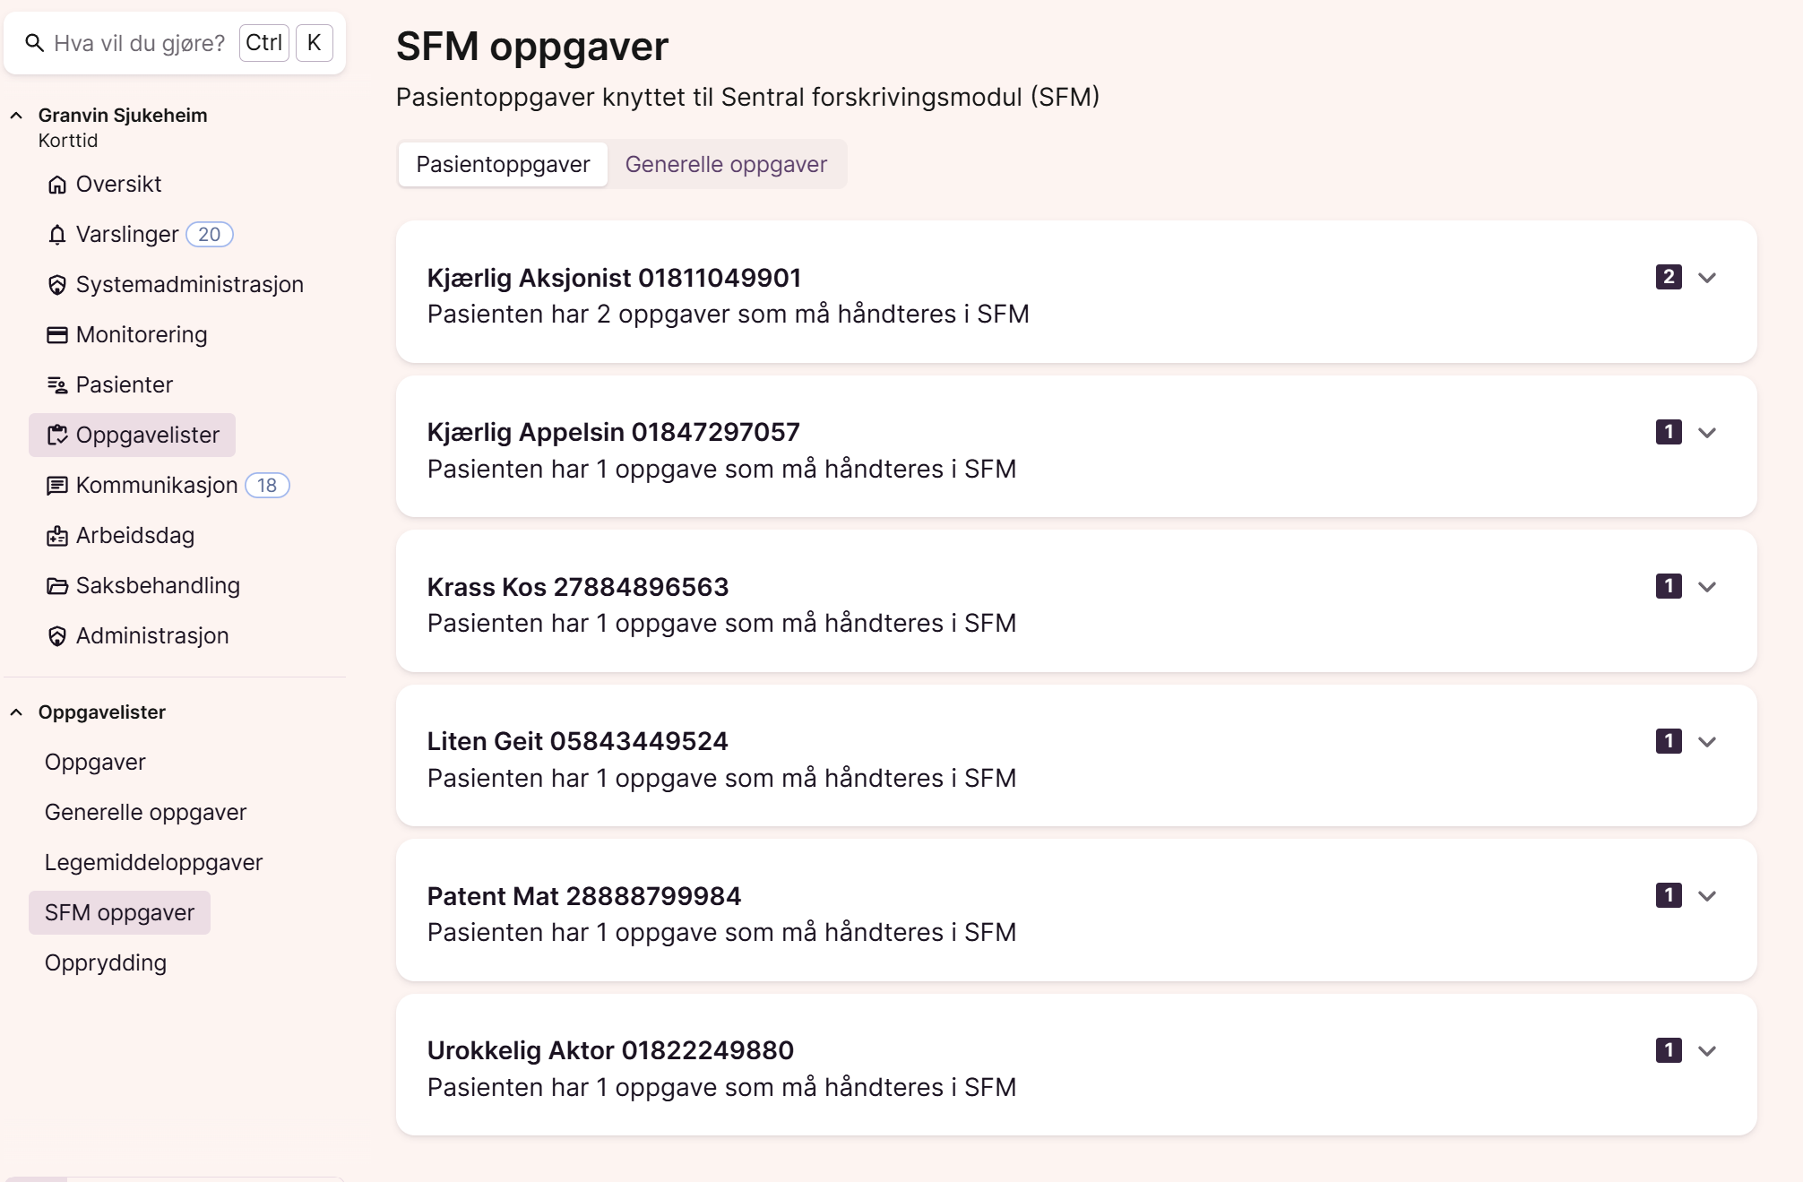
Task: Click the Oversikt home icon
Action: tap(57, 185)
